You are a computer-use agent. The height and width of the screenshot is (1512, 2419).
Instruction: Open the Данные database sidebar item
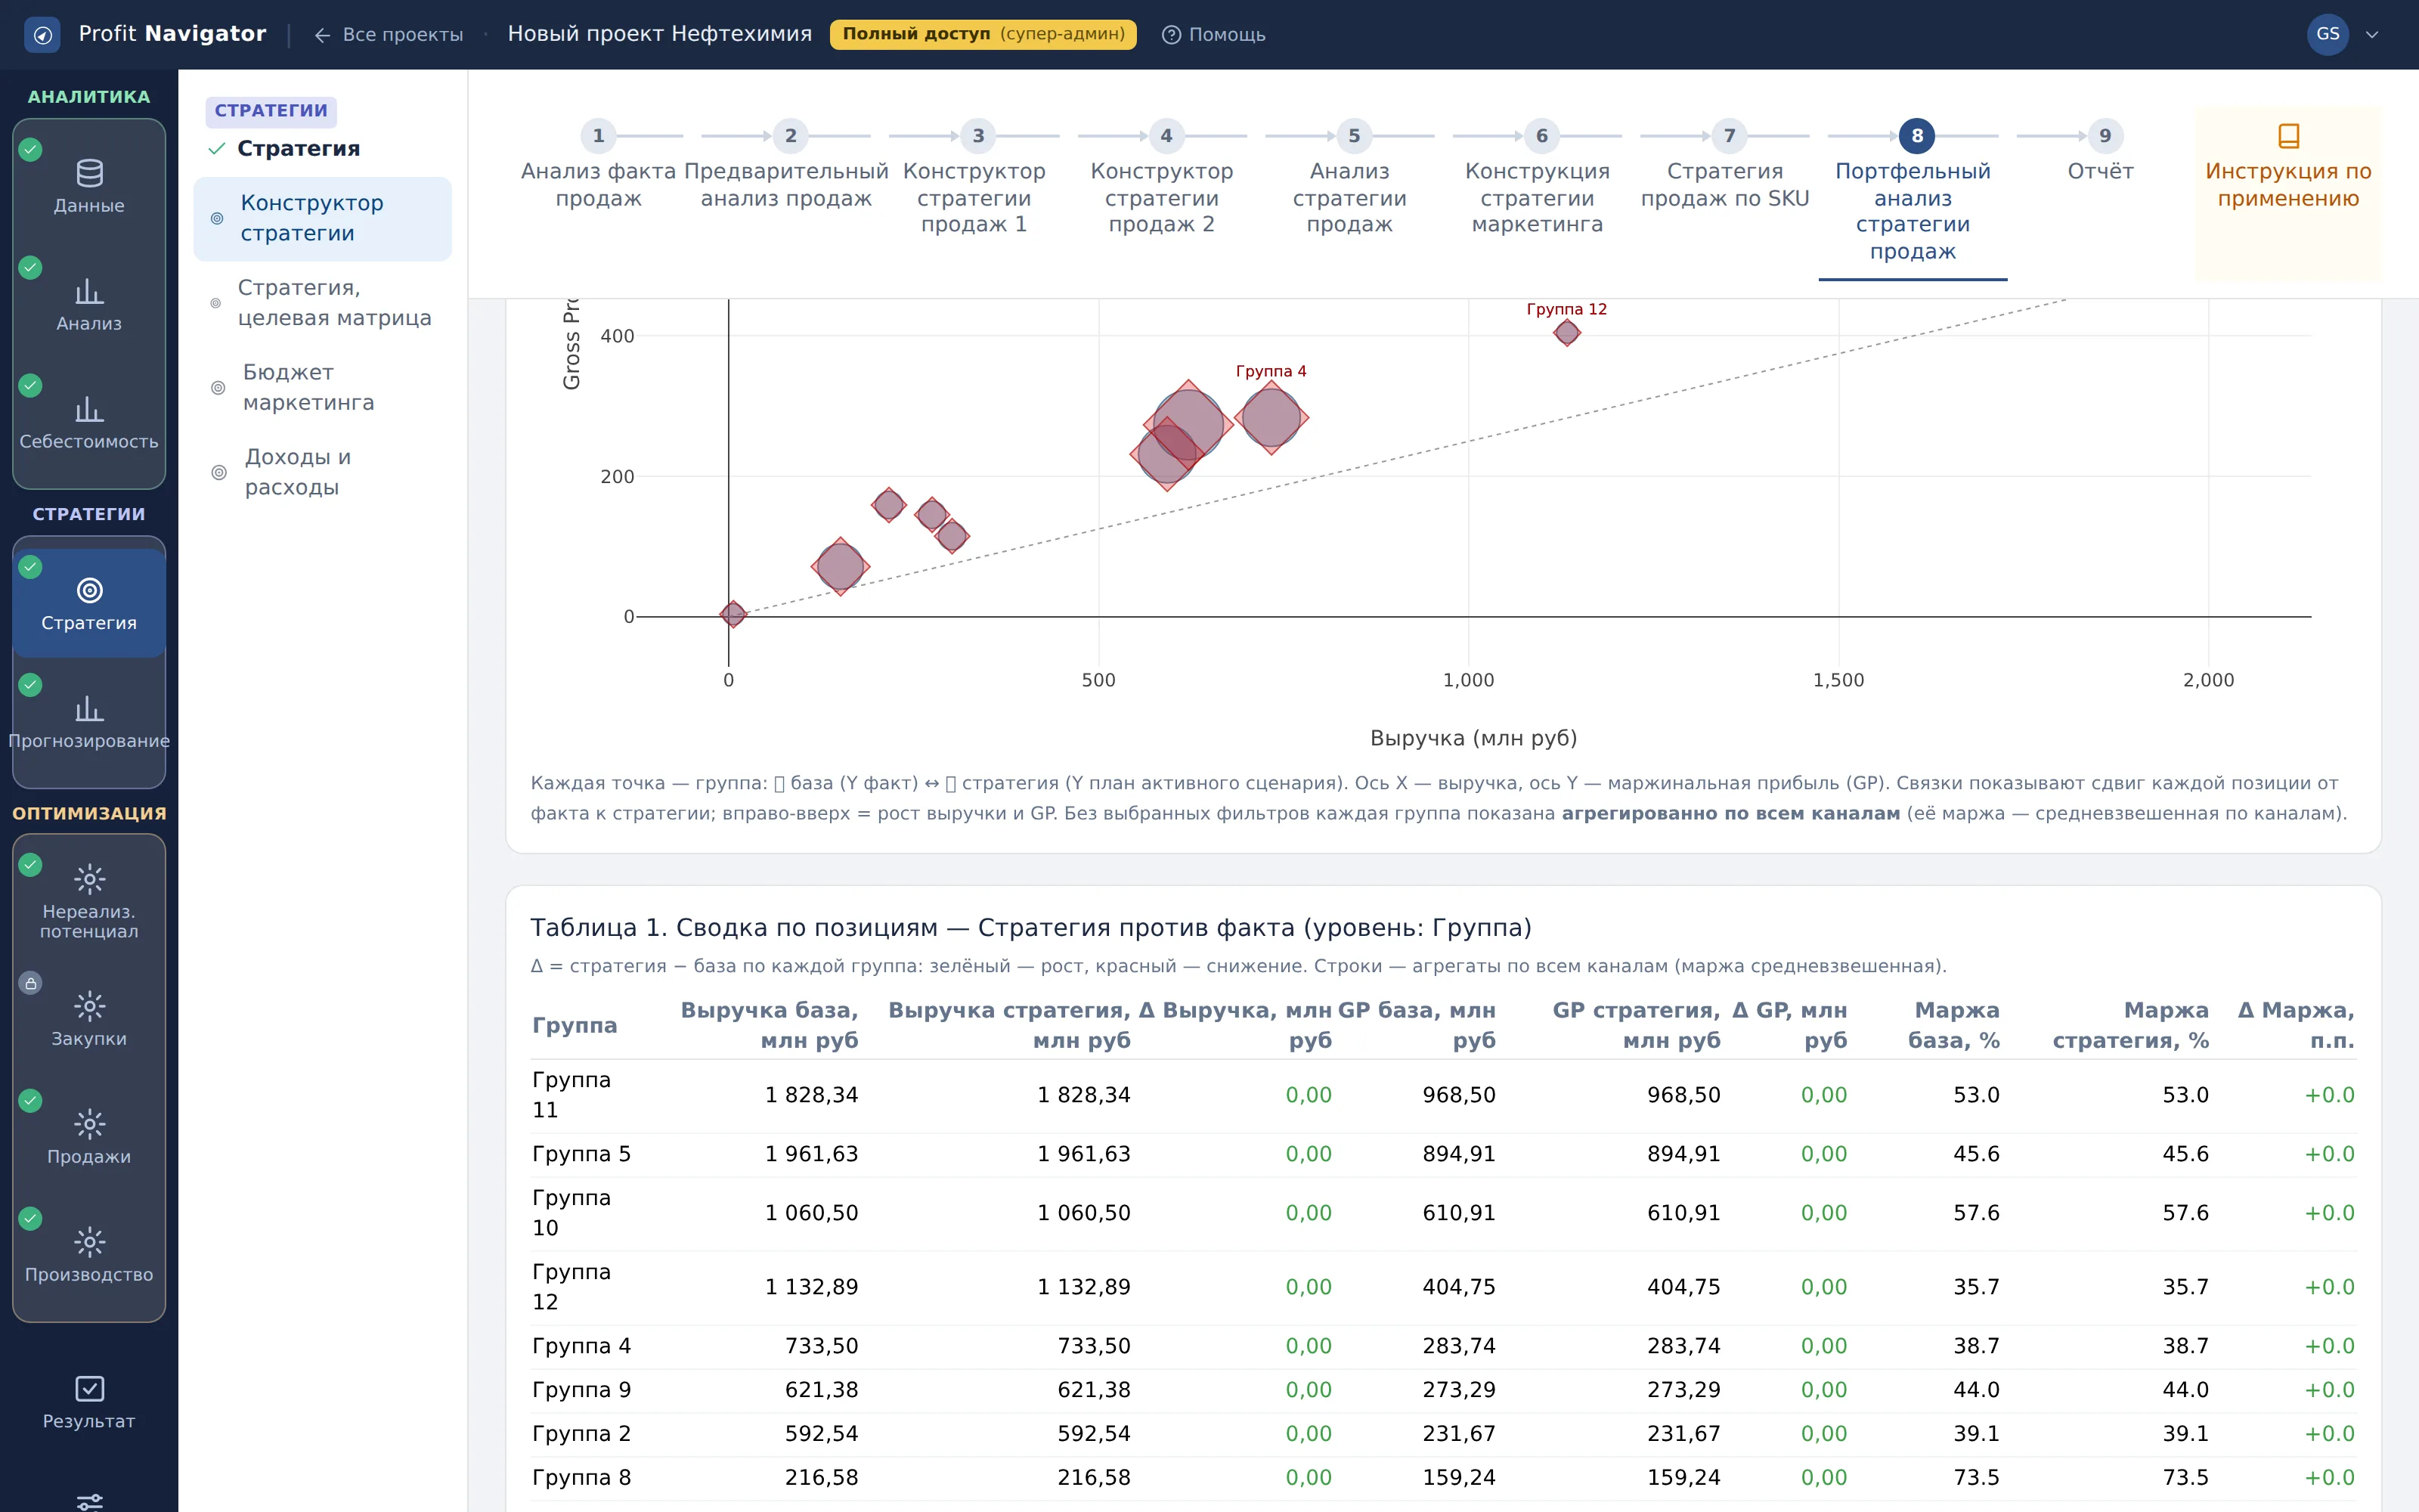(x=89, y=187)
